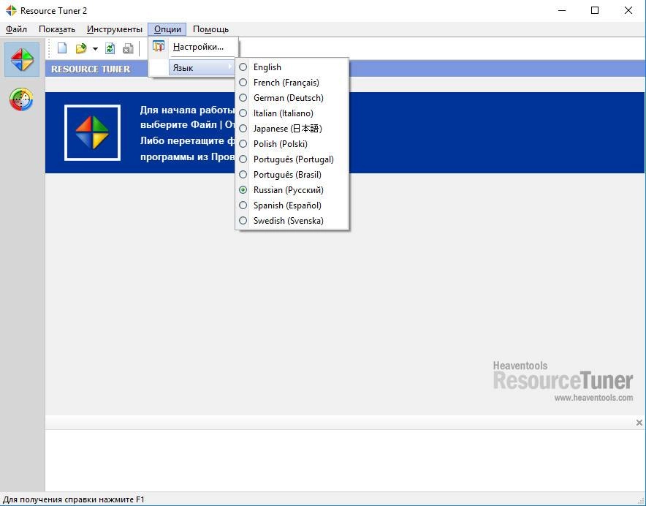Close the bottom log panel
The height and width of the screenshot is (506, 646).
pos(639,423)
